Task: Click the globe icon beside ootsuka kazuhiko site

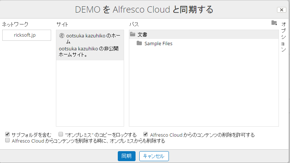Action: tap(62, 36)
